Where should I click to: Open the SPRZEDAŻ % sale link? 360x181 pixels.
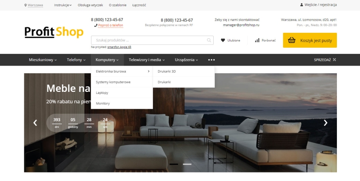pyautogui.click(x=325, y=60)
